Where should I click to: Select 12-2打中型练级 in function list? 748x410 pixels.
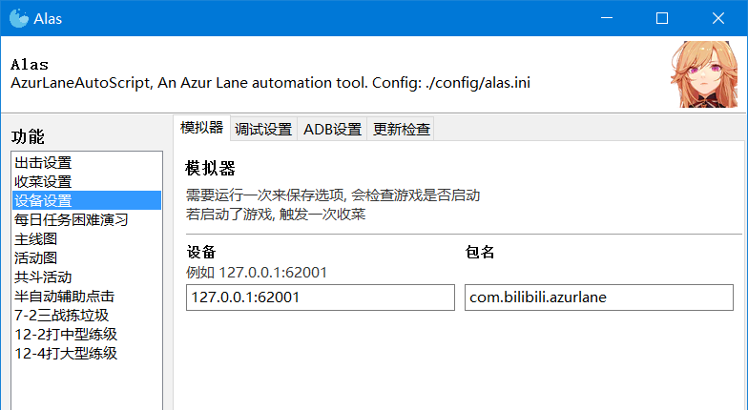(x=66, y=335)
